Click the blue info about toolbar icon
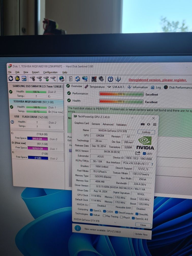The width and height of the screenshot is (192, 256). [x=118, y=79]
